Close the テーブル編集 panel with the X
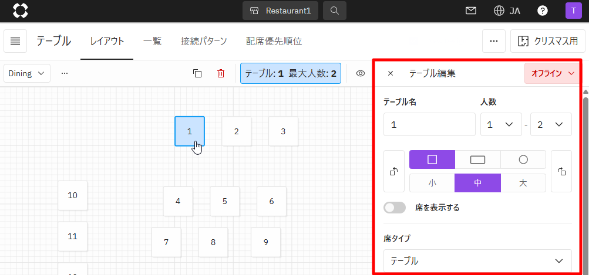This screenshot has height=275, width=589. pyautogui.click(x=391, y=73)
